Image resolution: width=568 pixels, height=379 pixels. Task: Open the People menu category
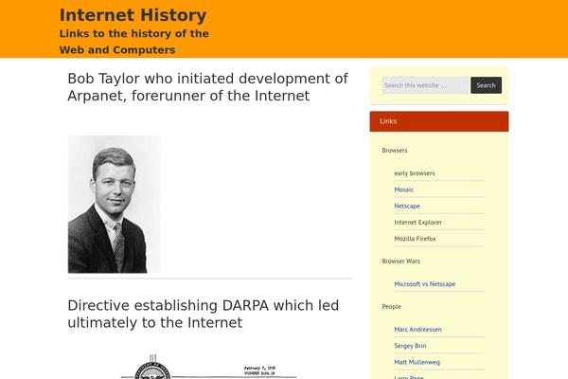[391, 307]
